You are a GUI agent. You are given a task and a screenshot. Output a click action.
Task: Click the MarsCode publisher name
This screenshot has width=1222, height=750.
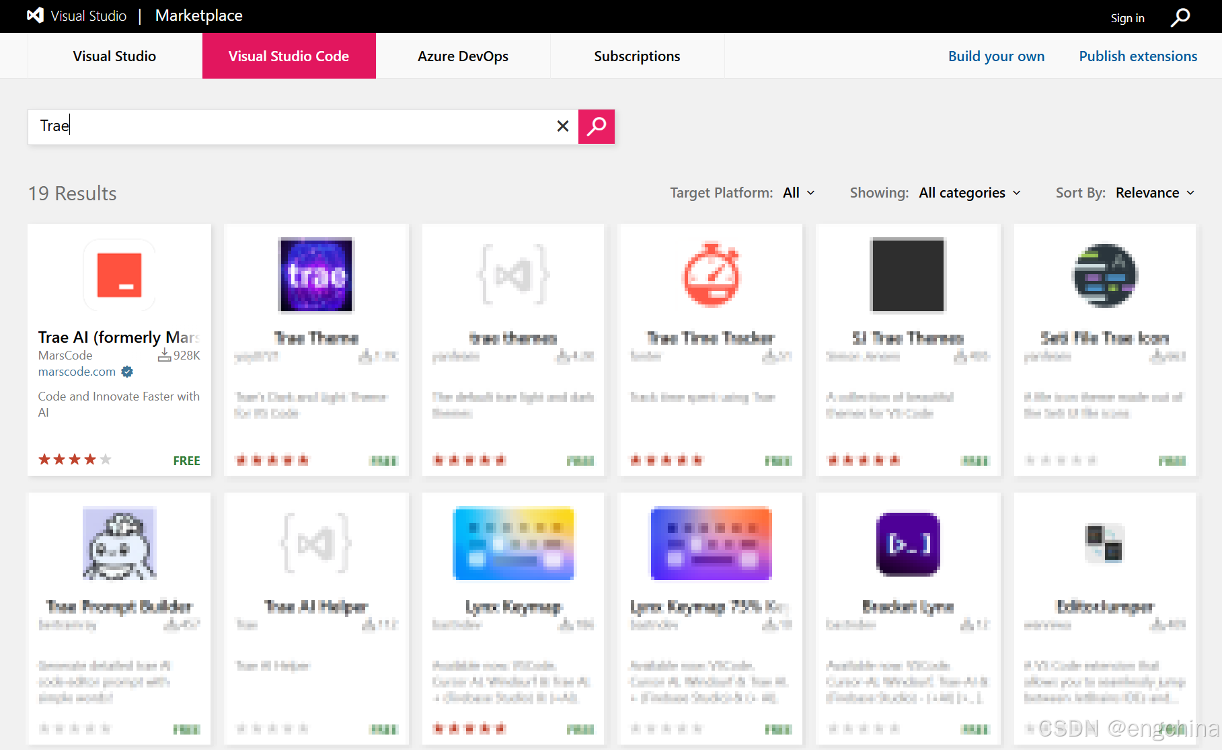pyautogui.click(x=65, y=356)
